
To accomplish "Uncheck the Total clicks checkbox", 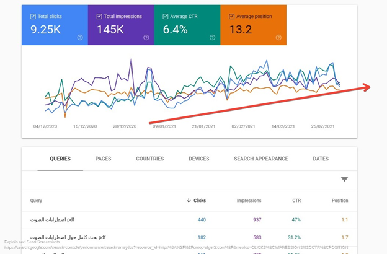I will click(33, 17).
